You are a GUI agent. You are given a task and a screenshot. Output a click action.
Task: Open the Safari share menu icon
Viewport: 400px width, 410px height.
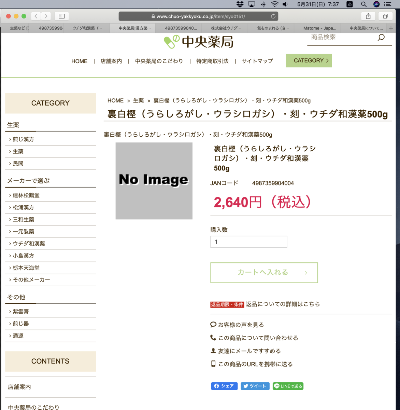pyautogui.click(x=368, y=16)
